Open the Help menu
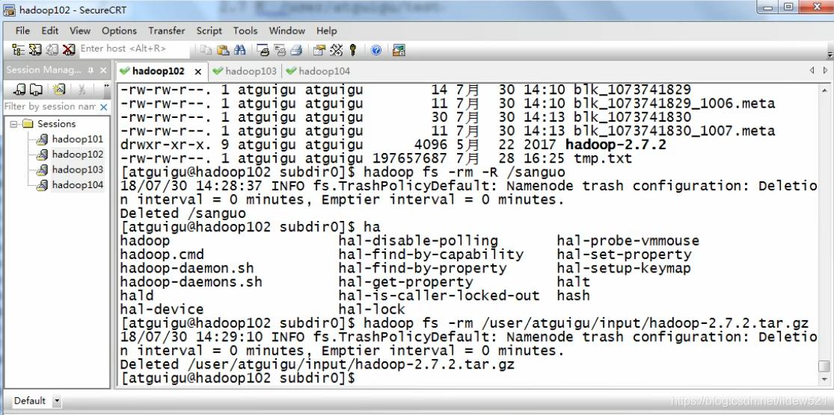This screenshot has width=834, height=415. click(327, 31)
